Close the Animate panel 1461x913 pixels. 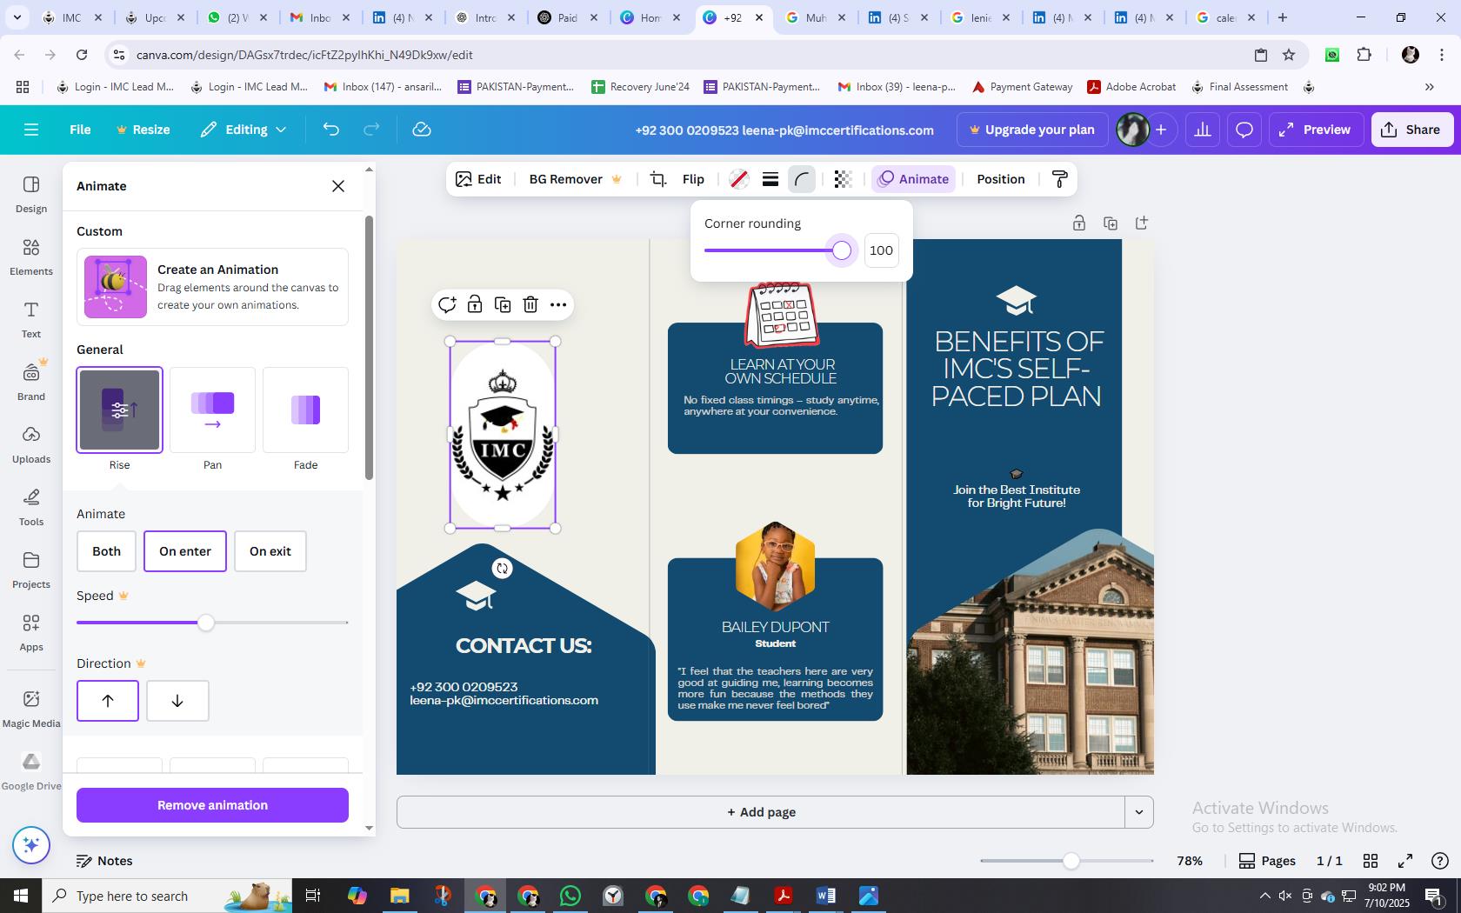[338, 186]
